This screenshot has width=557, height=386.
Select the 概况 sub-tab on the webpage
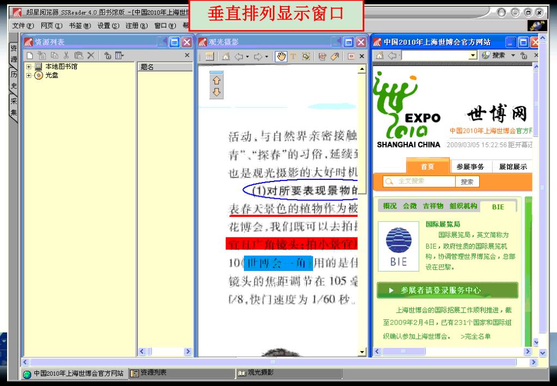coord(390,206)
